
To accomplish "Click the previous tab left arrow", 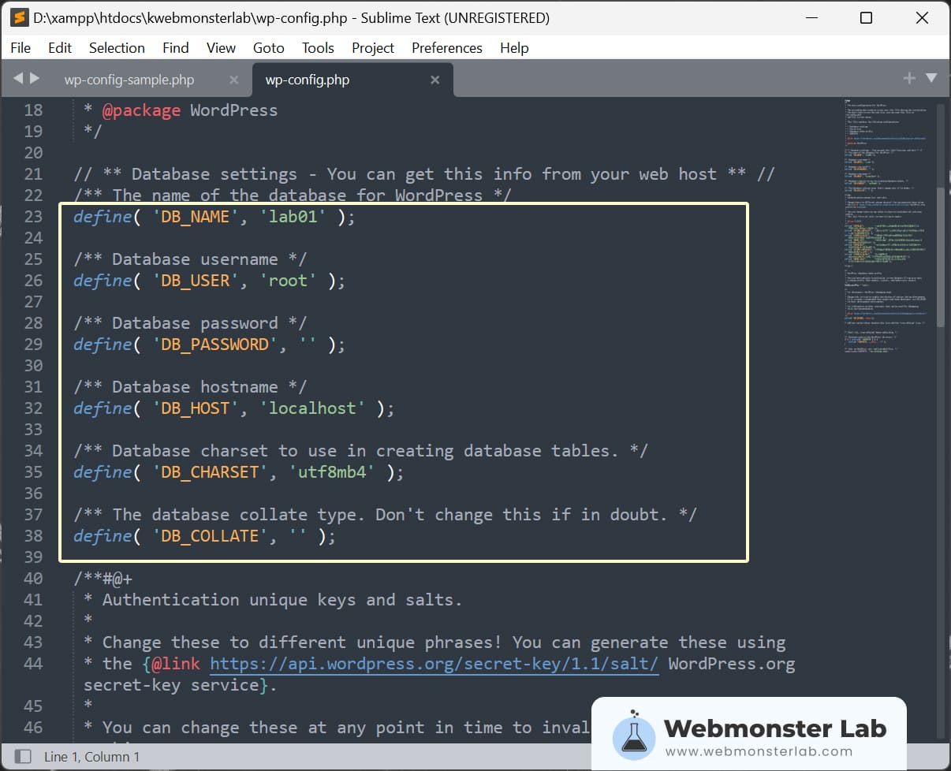I will click(x=18, y=78).
